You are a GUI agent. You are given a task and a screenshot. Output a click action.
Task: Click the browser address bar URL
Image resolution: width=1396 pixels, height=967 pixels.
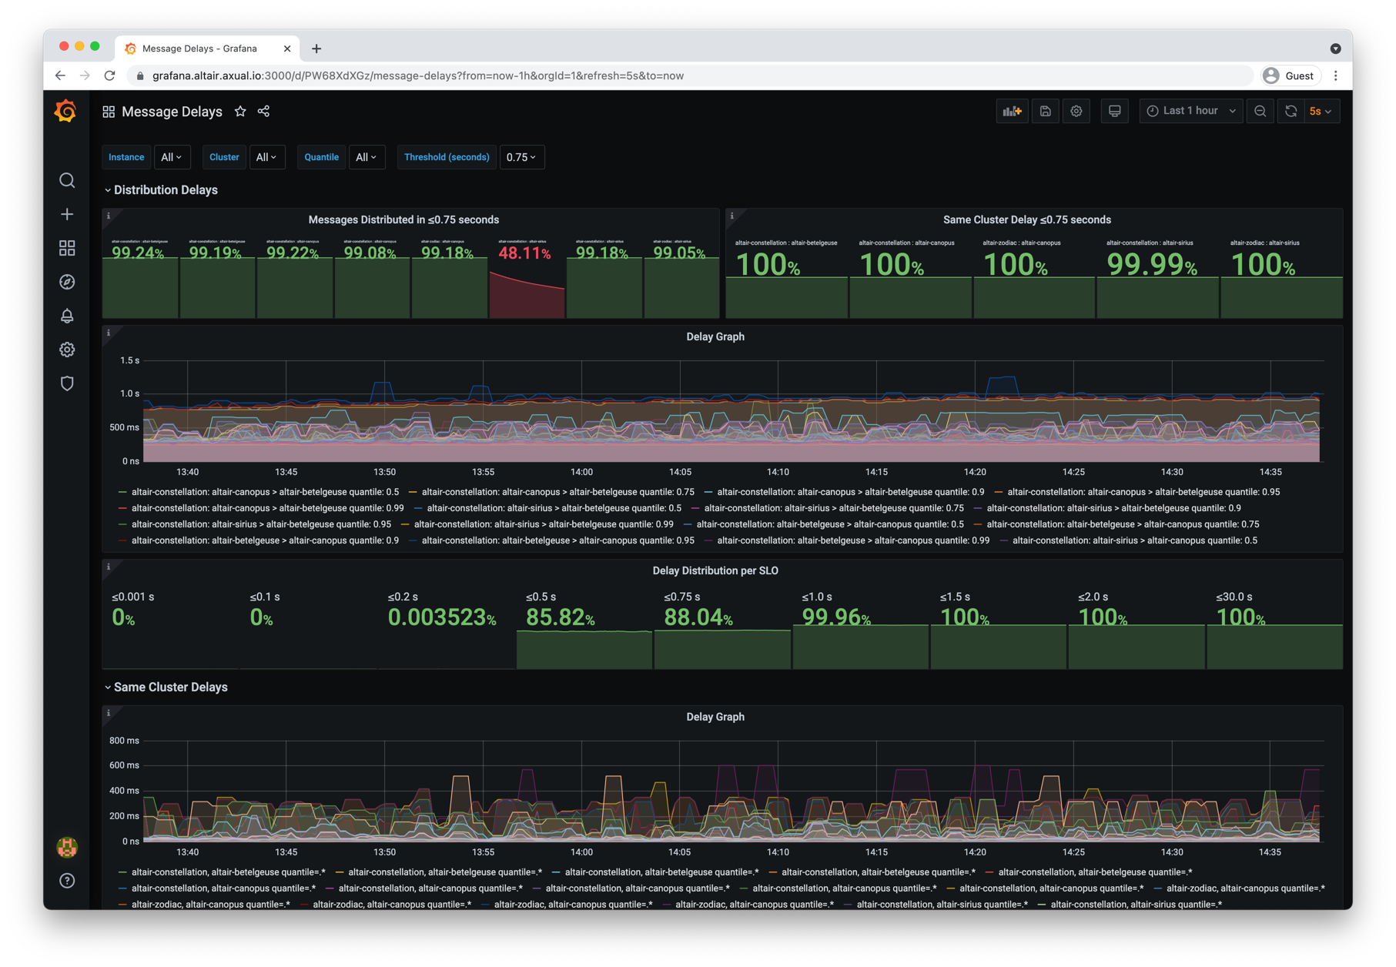click(x=418, y=75)
